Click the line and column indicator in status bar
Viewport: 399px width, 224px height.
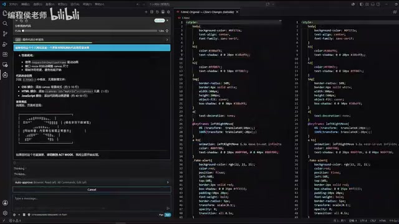340,221
